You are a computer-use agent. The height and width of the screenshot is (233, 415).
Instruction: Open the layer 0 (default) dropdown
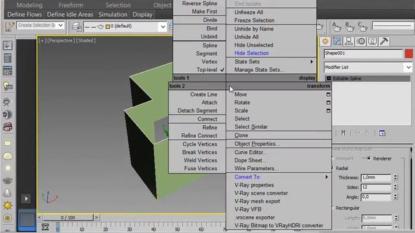[163, 27]
